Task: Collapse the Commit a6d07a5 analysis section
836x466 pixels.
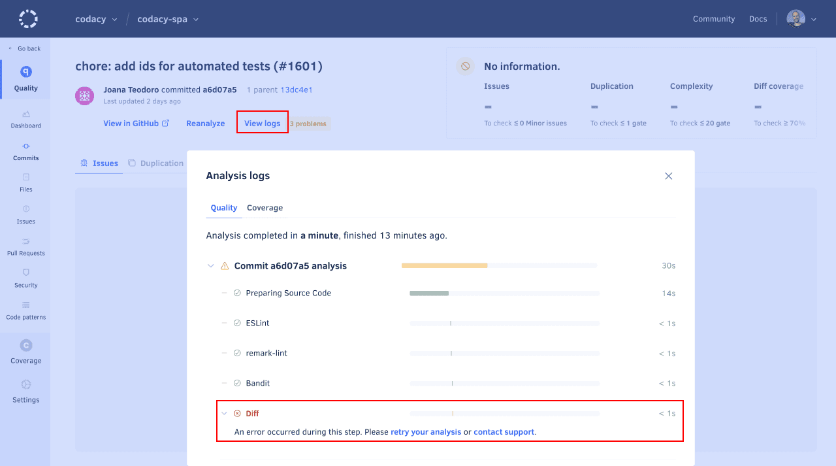Action: pyautogui.click(x=210, y=266)
